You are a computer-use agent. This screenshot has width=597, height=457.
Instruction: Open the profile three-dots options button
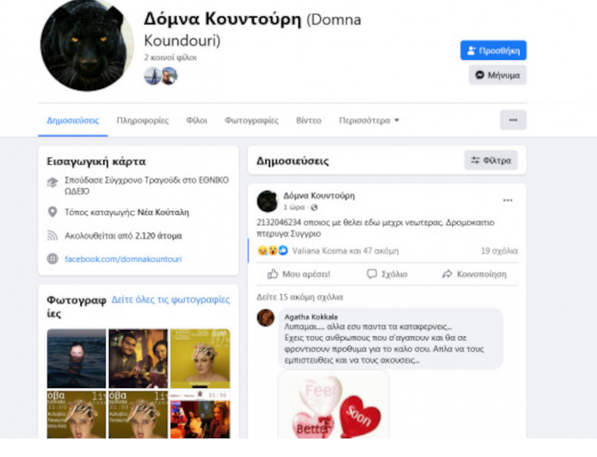pyautogui.click(x=513, y=120)
